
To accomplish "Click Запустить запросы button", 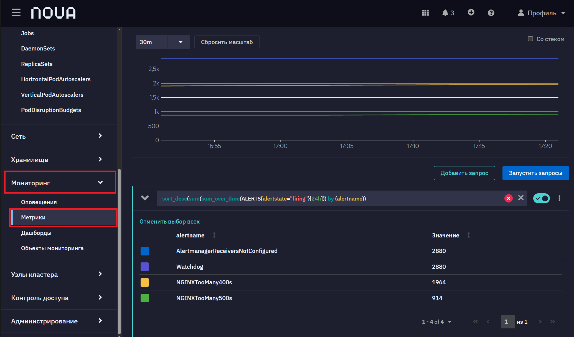I will click(535, 173).
